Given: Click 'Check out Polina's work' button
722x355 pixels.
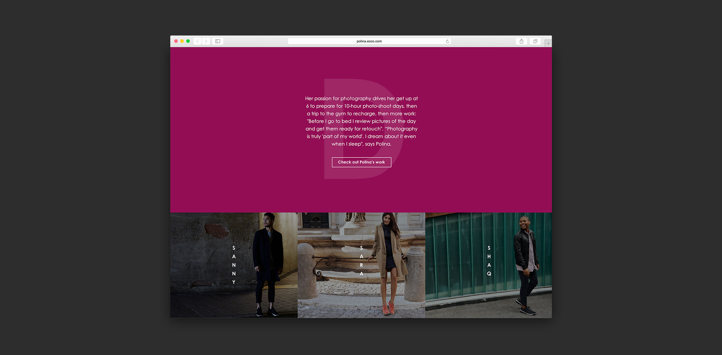Looking at the screenshot, I should pos(361,162).
